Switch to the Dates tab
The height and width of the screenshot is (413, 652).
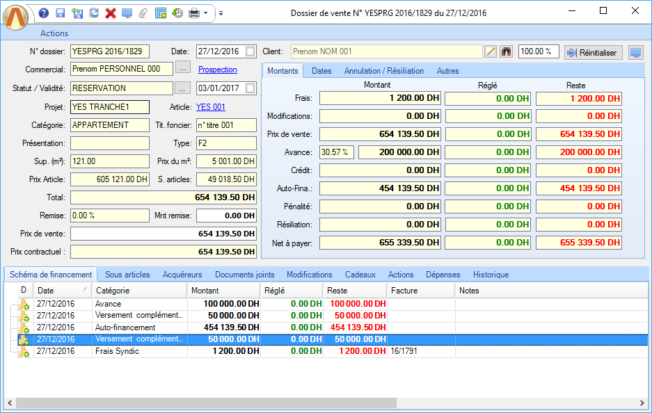321,71
